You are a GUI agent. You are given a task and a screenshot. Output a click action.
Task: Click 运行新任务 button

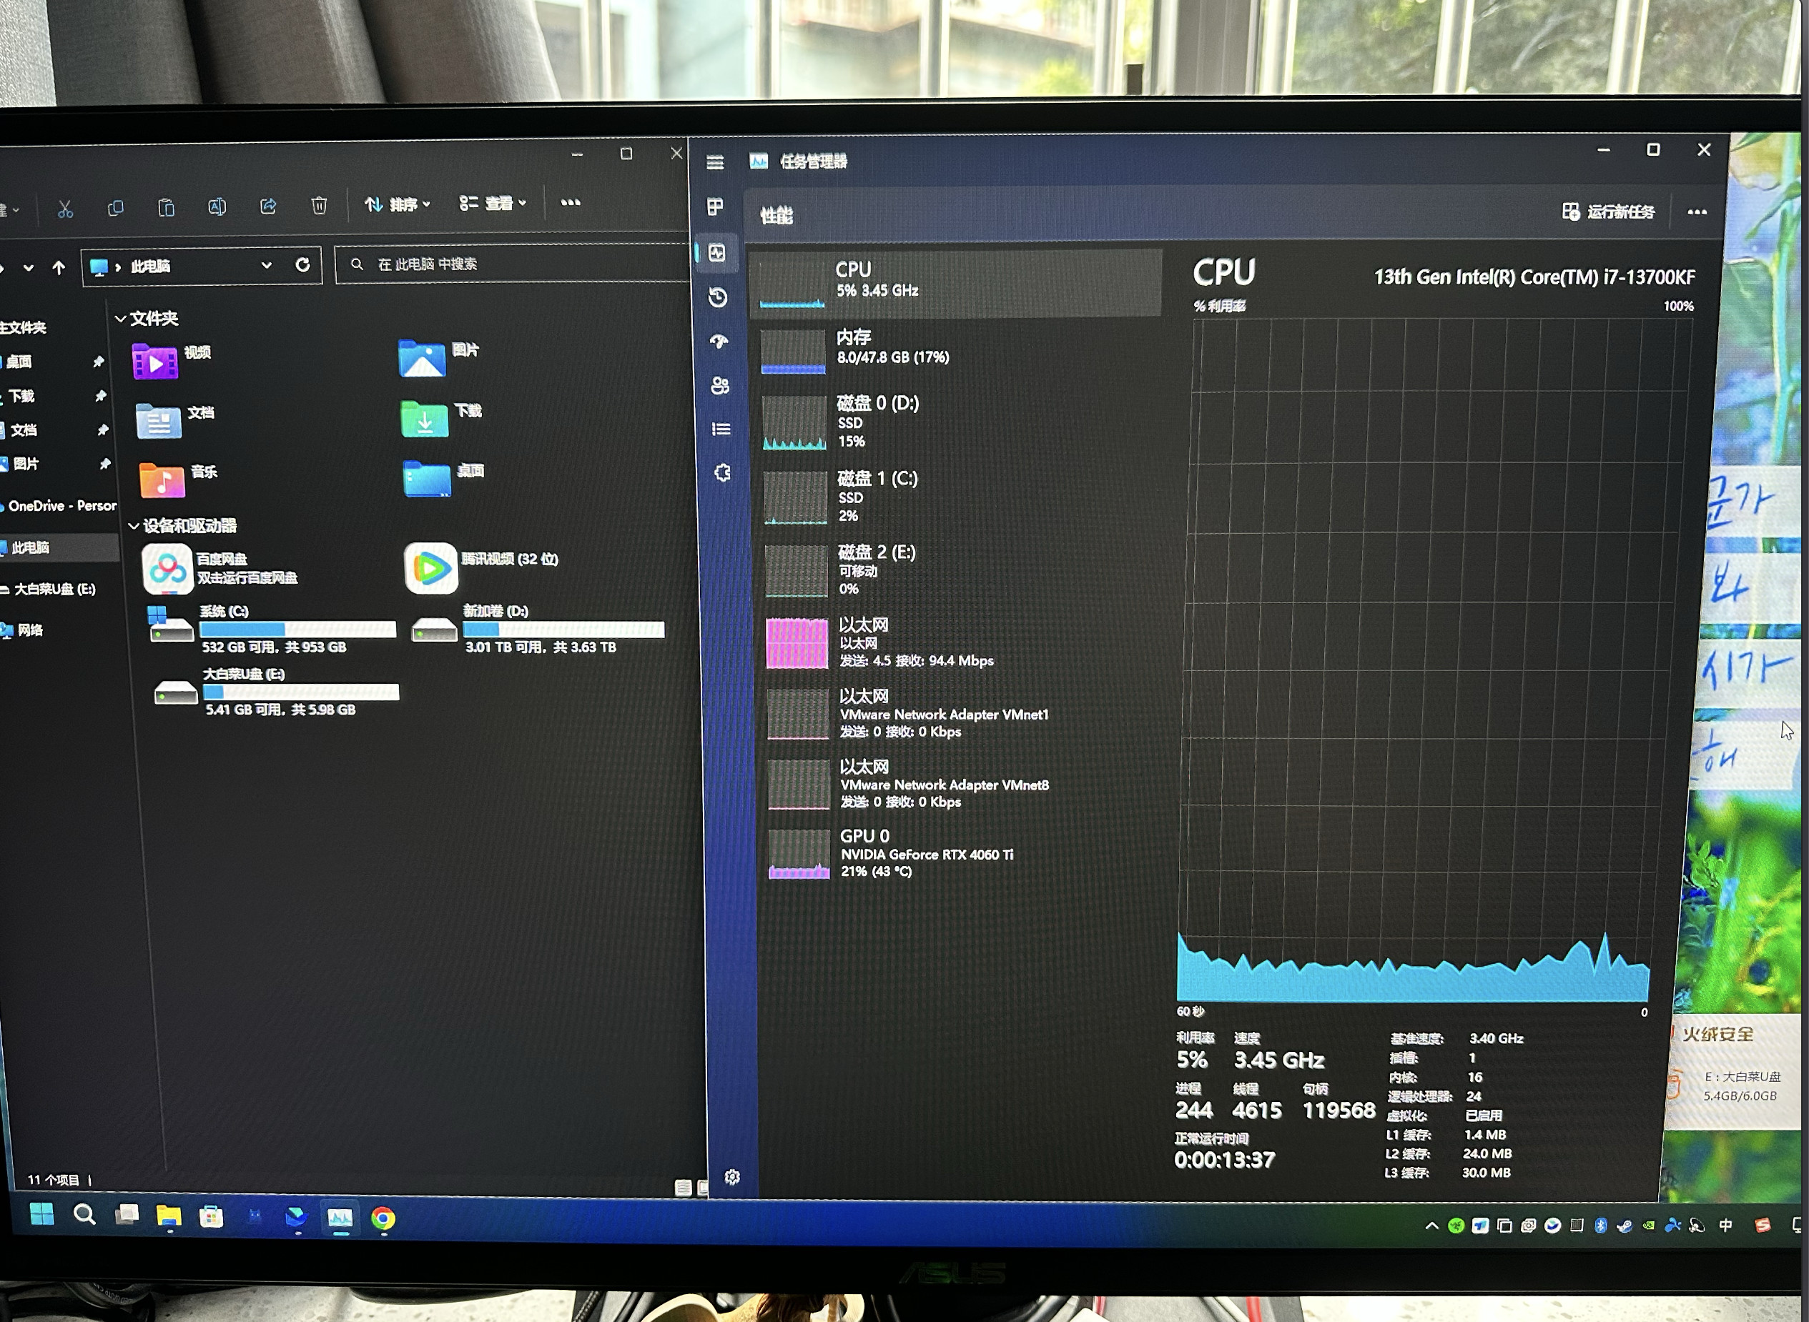1608,212
